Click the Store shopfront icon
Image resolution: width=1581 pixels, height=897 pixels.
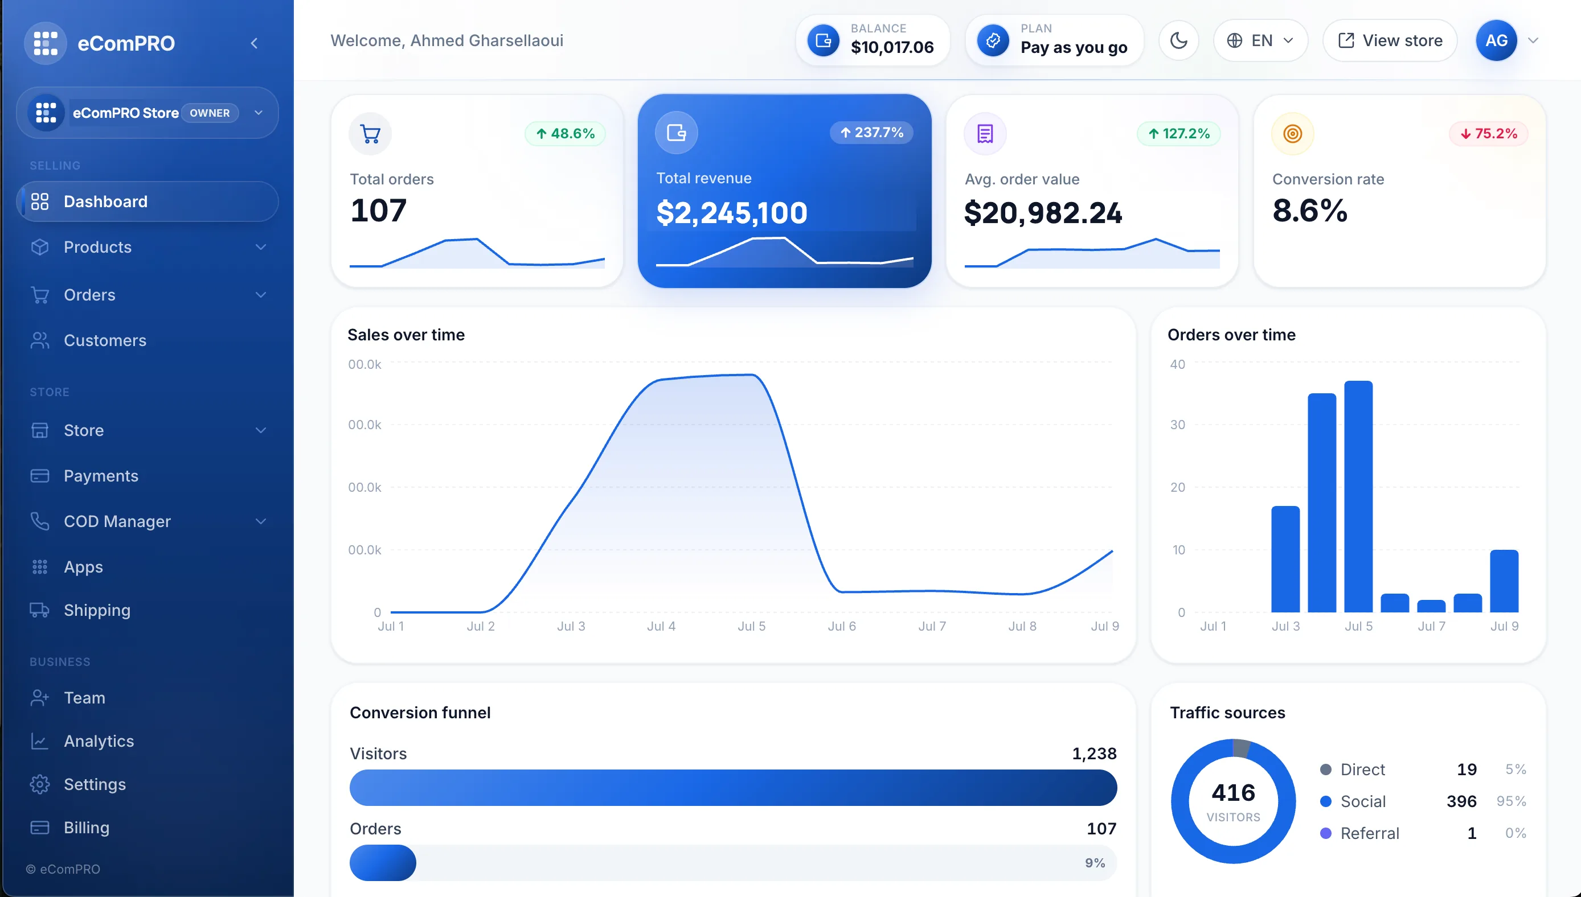click(x=39, y=430)
